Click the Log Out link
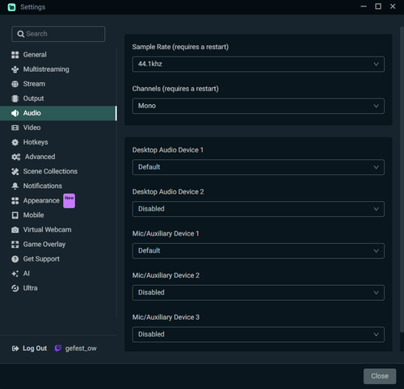This screenshot has height=389, width=404. pyautogui.click(x=29, y=349)
